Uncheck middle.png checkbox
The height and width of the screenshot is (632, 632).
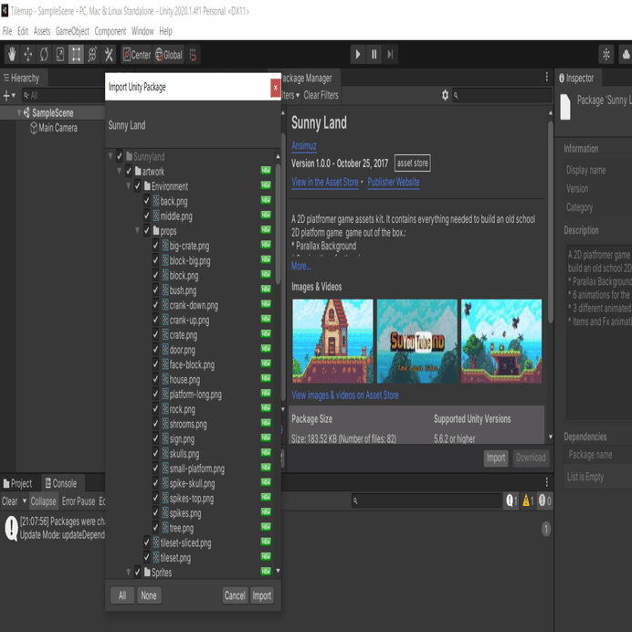pos(147,216)
